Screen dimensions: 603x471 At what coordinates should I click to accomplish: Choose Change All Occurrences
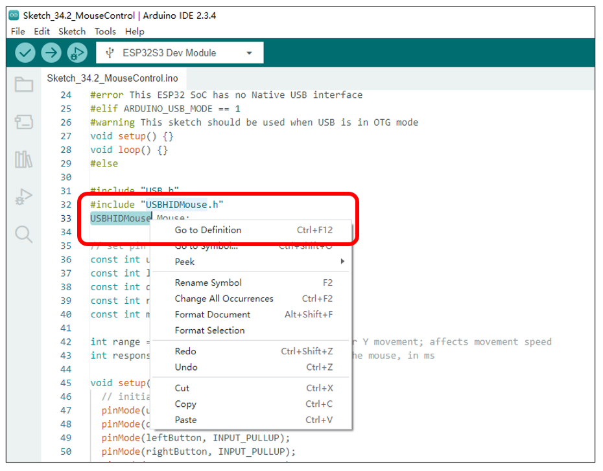(x=251, y=299)
